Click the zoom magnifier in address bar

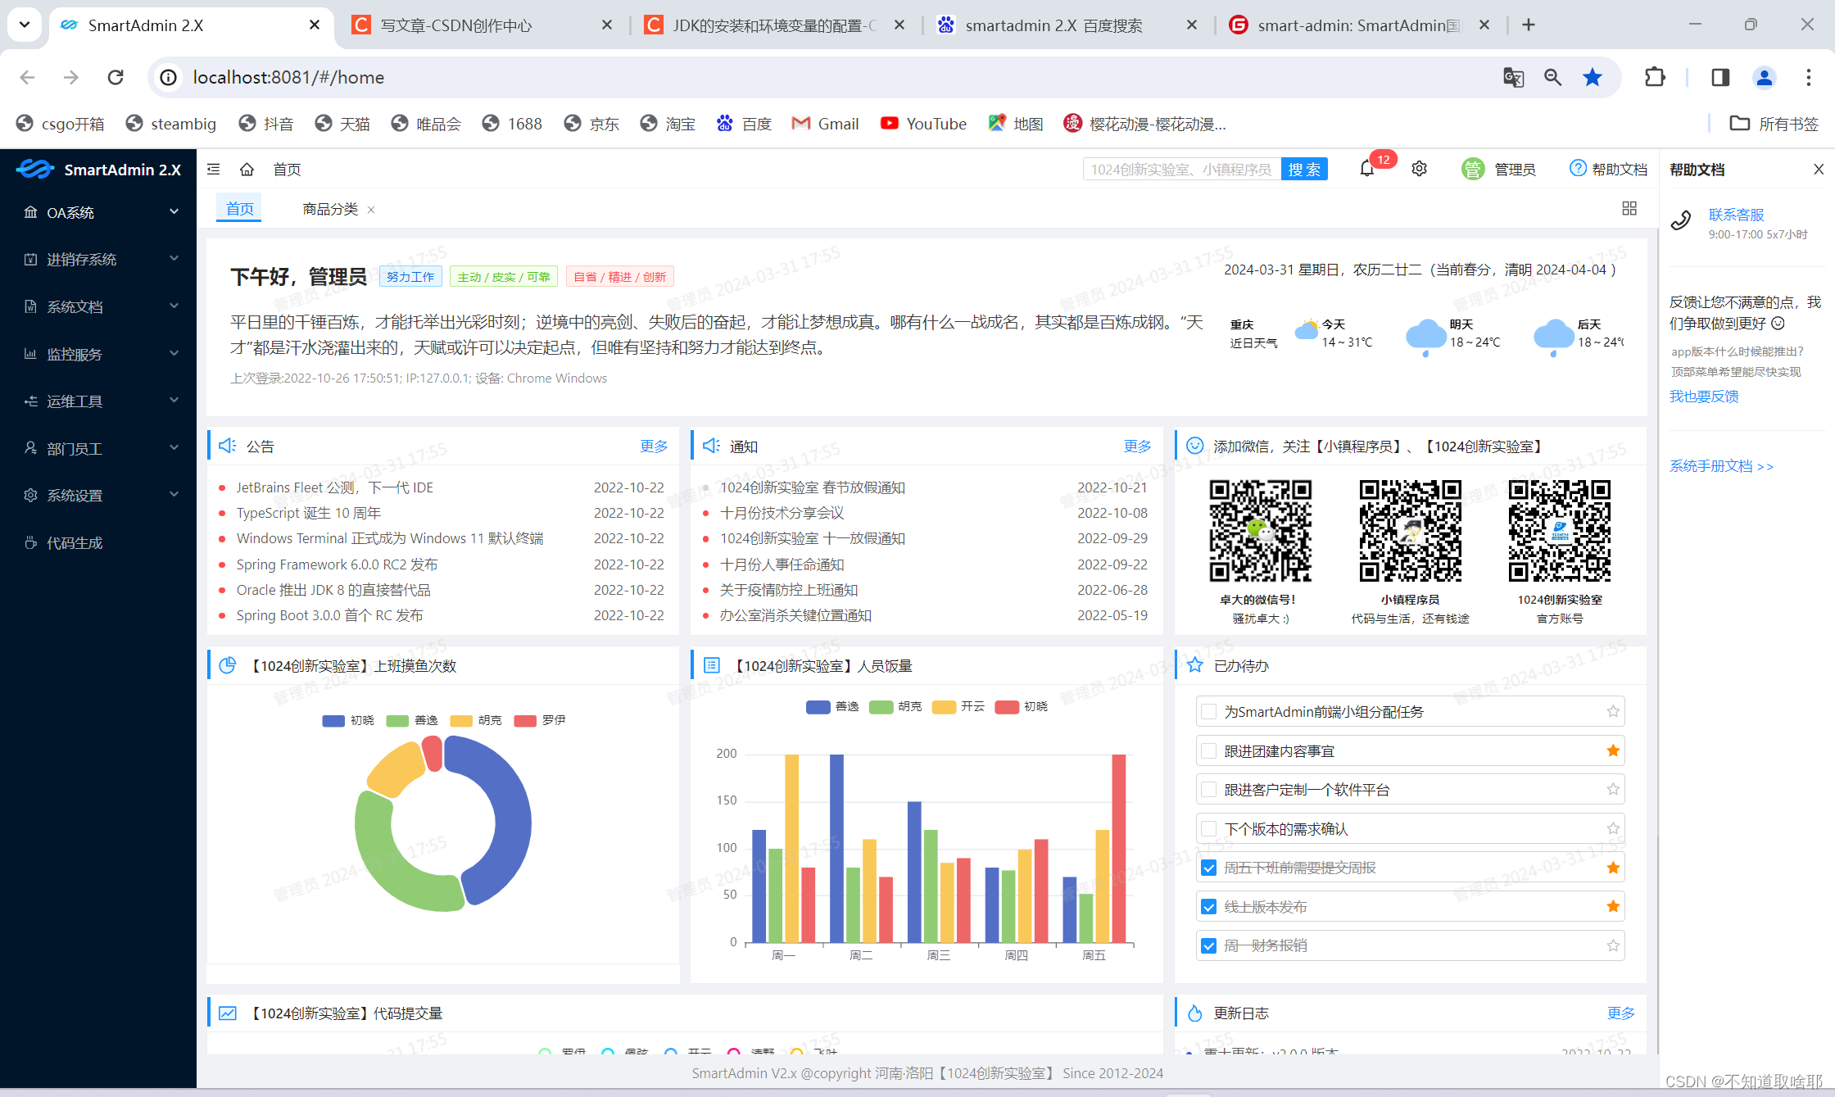point(1552,77)
